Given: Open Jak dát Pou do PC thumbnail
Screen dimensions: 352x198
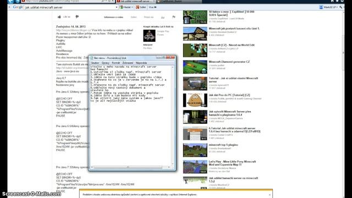Looking at the screenshot, I should click(195, 100).
